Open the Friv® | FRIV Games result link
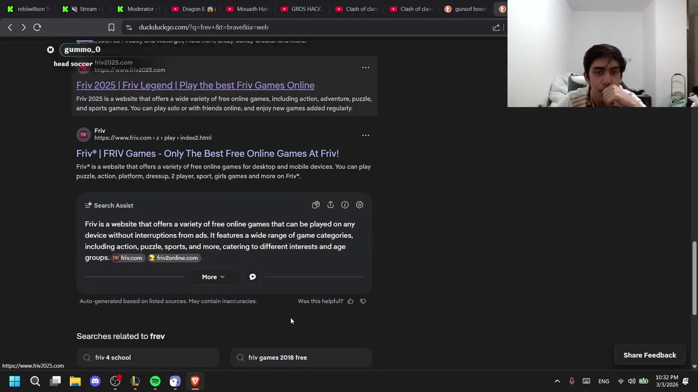This screenshot has width=698, height=392. (x=207, y=154)
